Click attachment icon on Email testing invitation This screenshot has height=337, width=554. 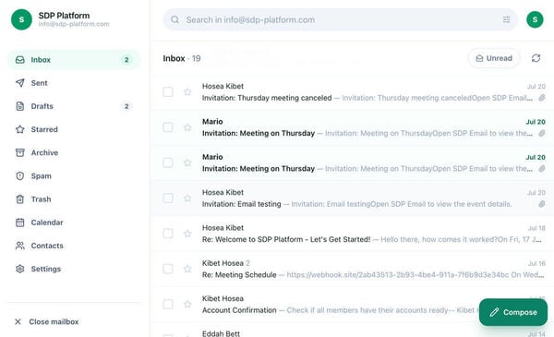[542, 204]
